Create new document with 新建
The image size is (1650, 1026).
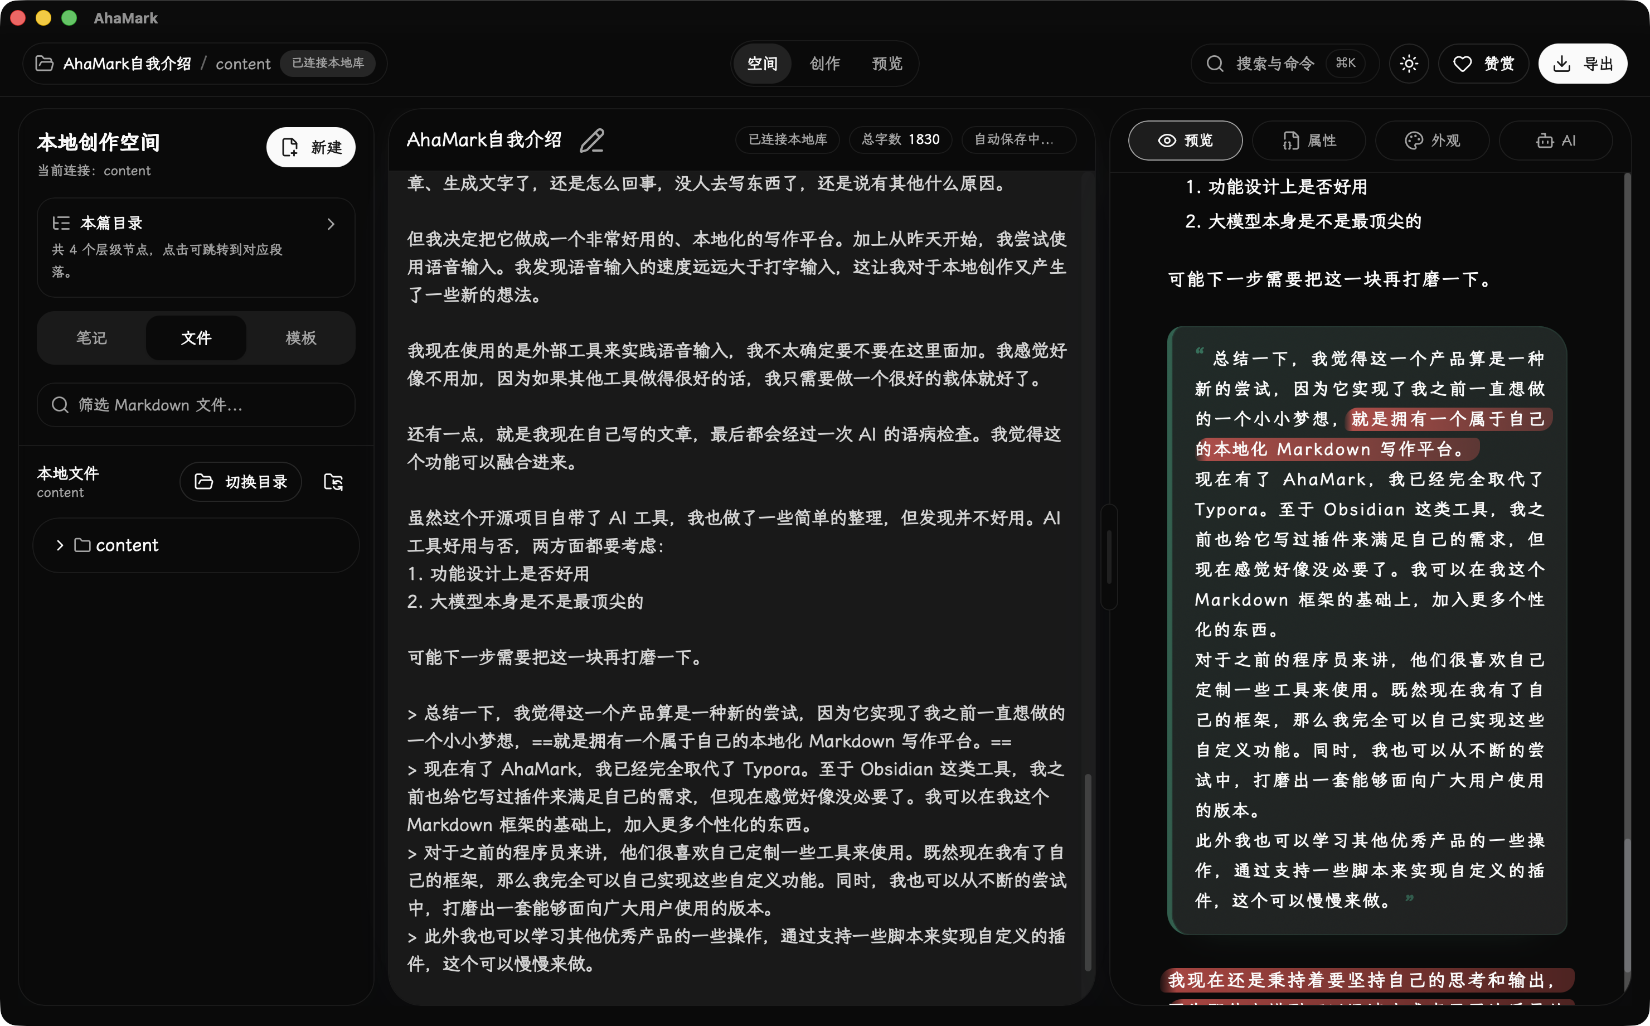(x=310, y=147)
